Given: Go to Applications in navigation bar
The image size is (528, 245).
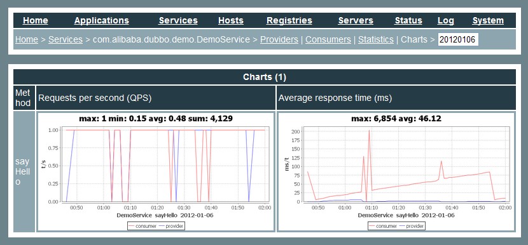Looking at the screenshot, I should pos(101,20).
